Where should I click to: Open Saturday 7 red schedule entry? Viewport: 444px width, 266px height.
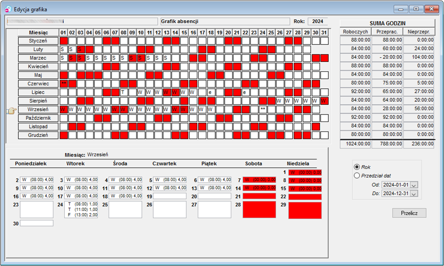[259, 180]
